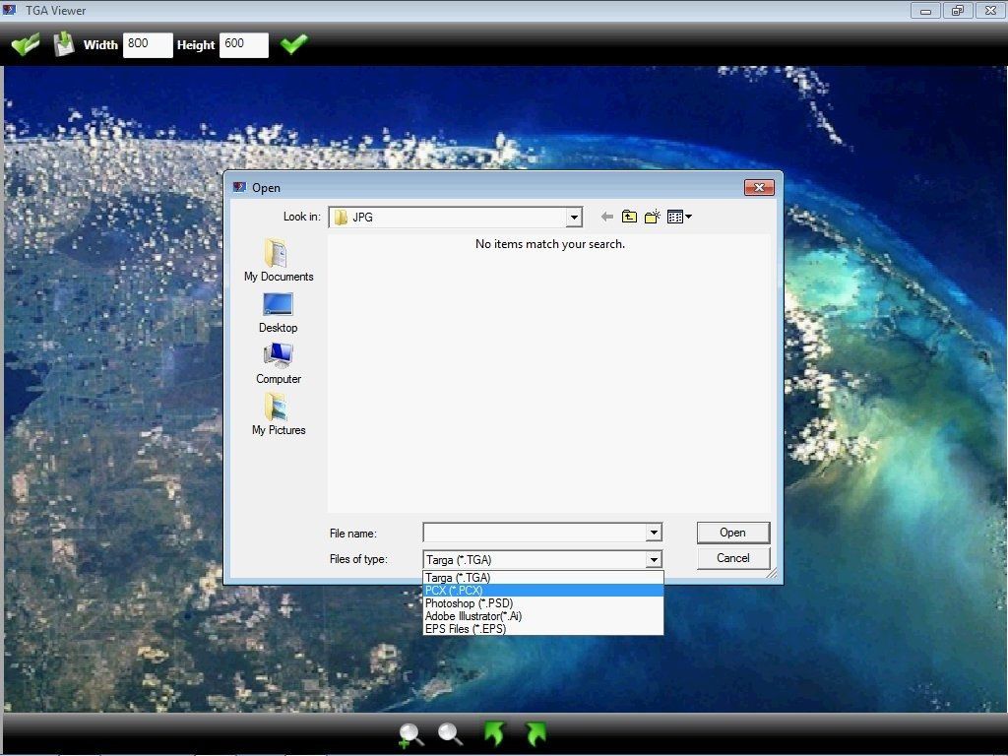Viewport: 1008px width, 756px height.
Task: Apply the new dimensions via green checkmark
Action: [x=293, y=43]
